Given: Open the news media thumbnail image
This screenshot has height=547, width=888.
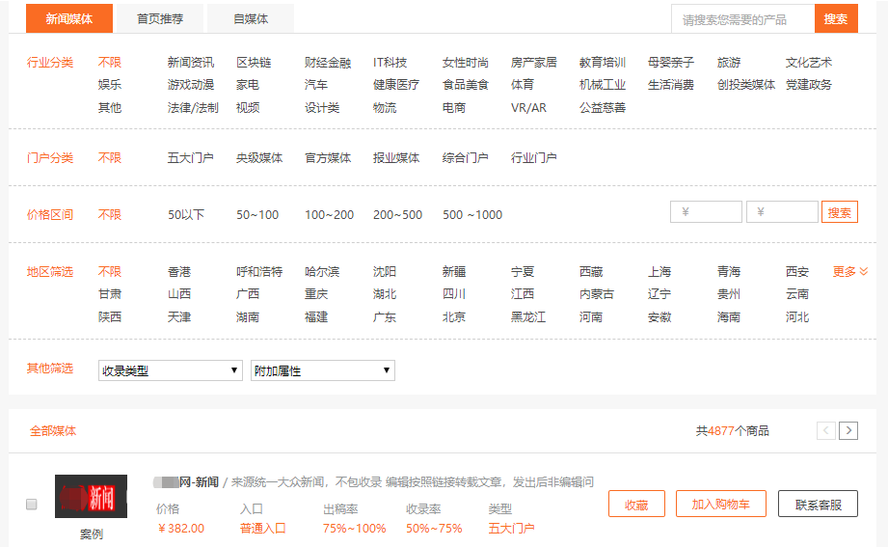Looking at the screenshot, I should click(x=91, y=496).
